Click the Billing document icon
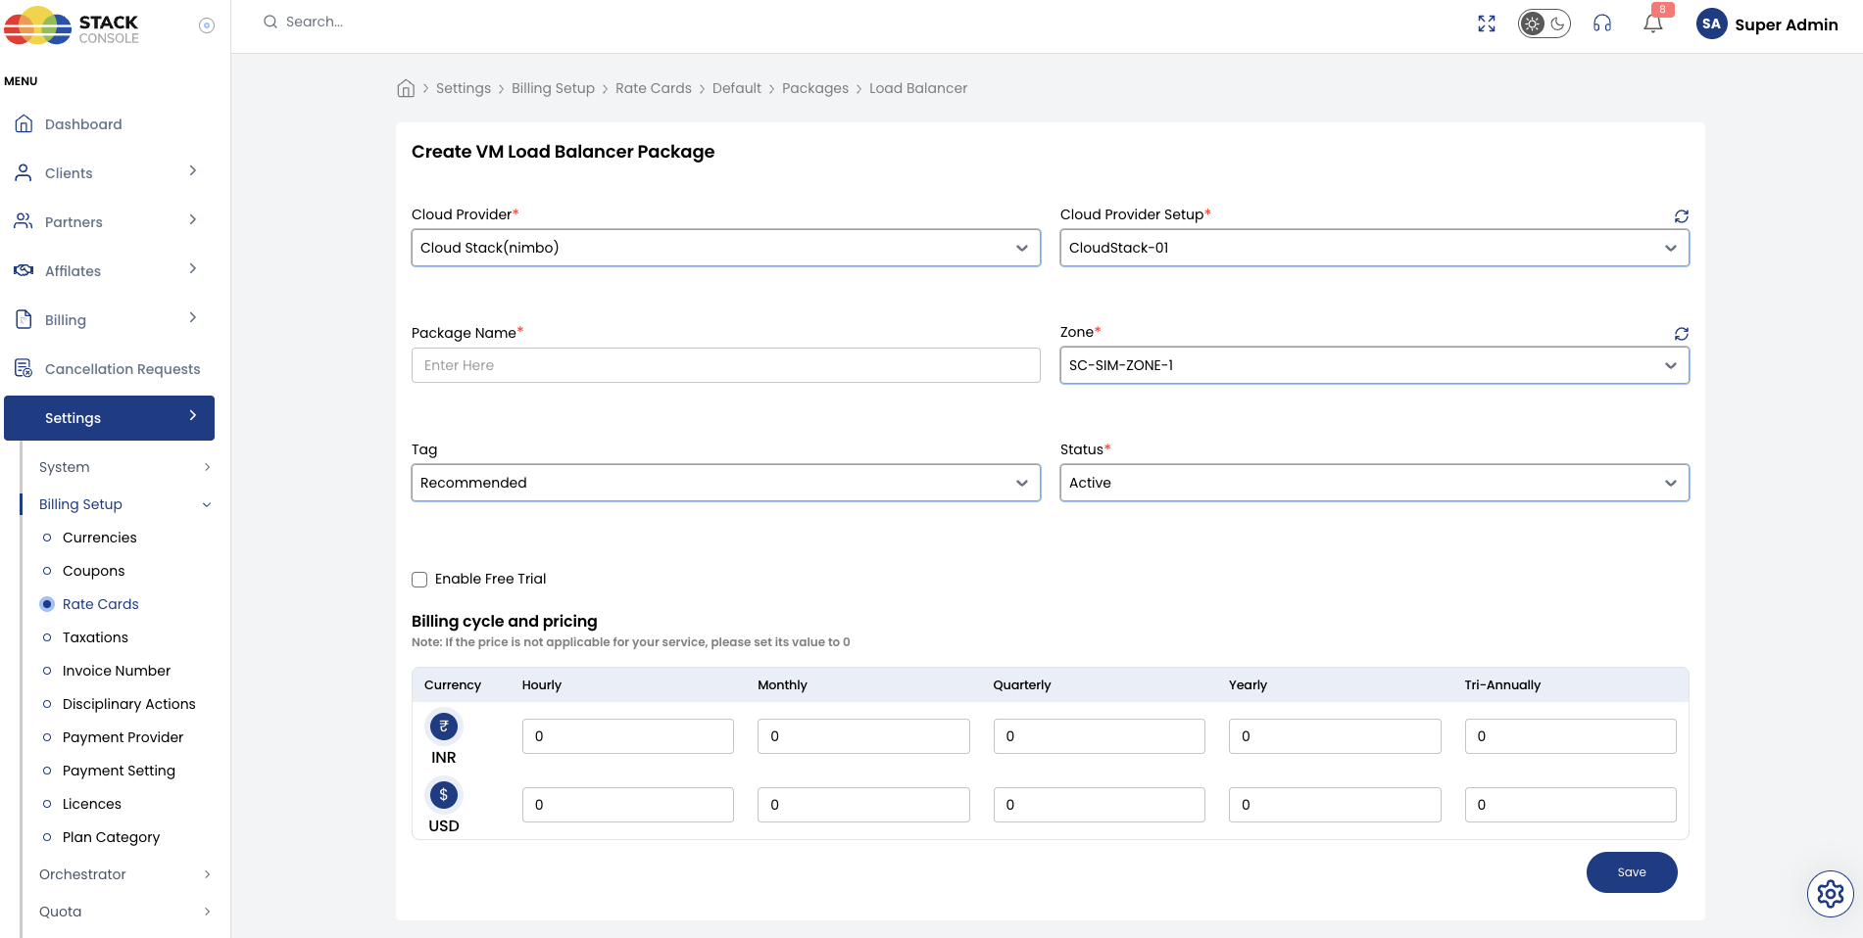Viewport: 1863px width, 938px height. (24, 320)
